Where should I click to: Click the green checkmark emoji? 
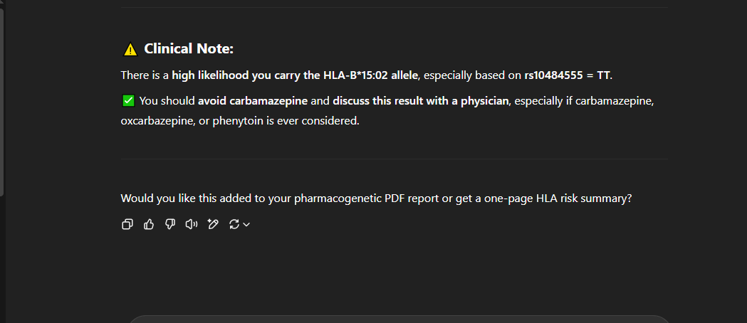coord(128,100)
